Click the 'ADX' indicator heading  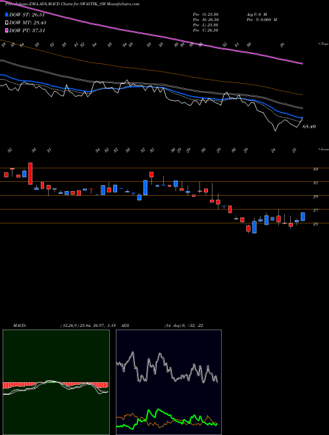(x=125, y=326)
